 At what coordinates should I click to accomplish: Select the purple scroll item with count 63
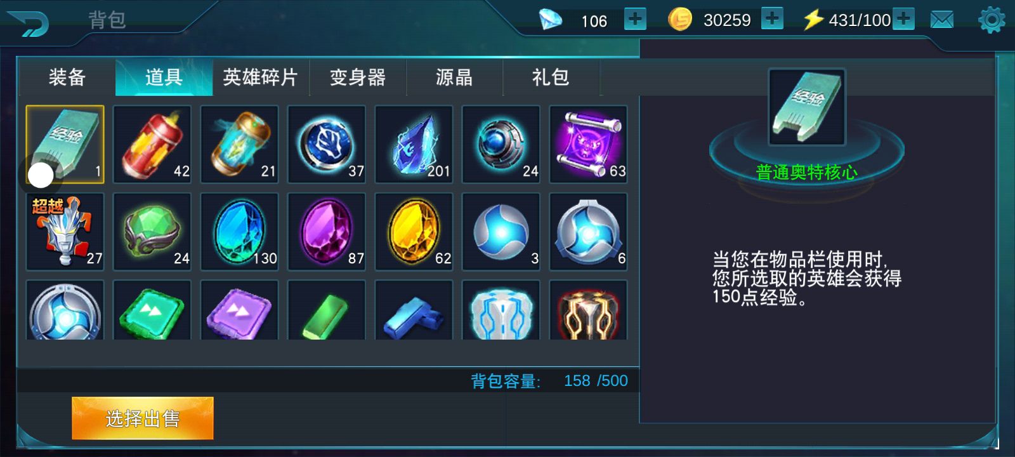point(589,145)
